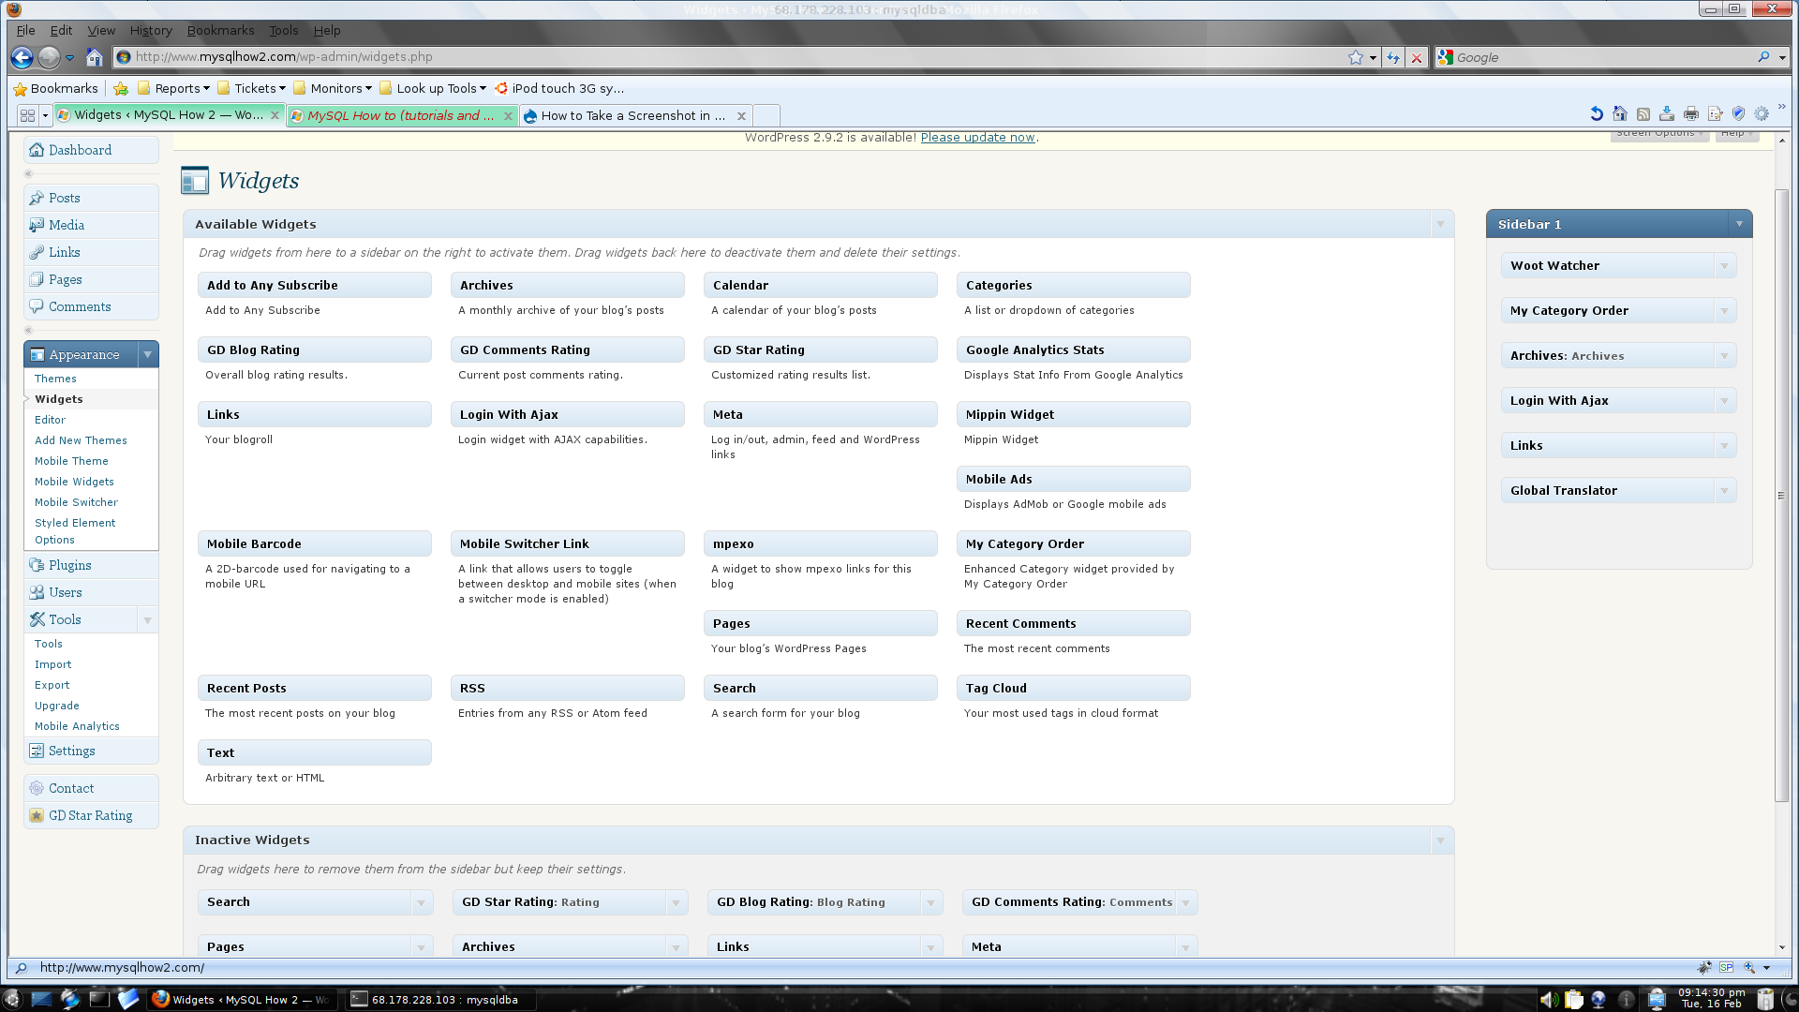Expand the Login With Ajax sidebar widget
Viewport: 1799px width, 1012px height.
(x=1724, y=401)
